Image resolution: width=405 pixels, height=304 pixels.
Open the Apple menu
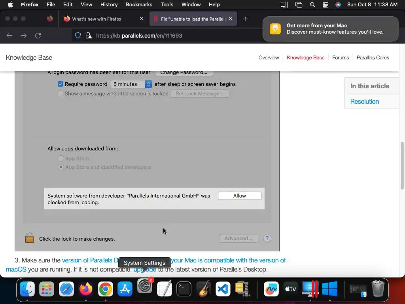[x=10, y=4]
